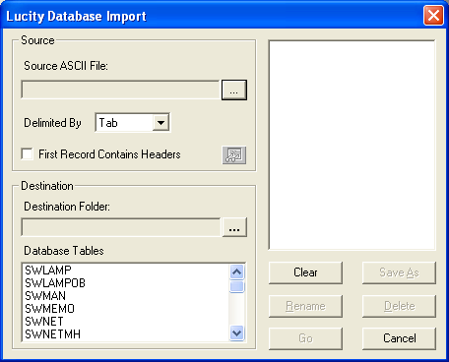Cancel the database import dialog

click(x=399, y=338)
